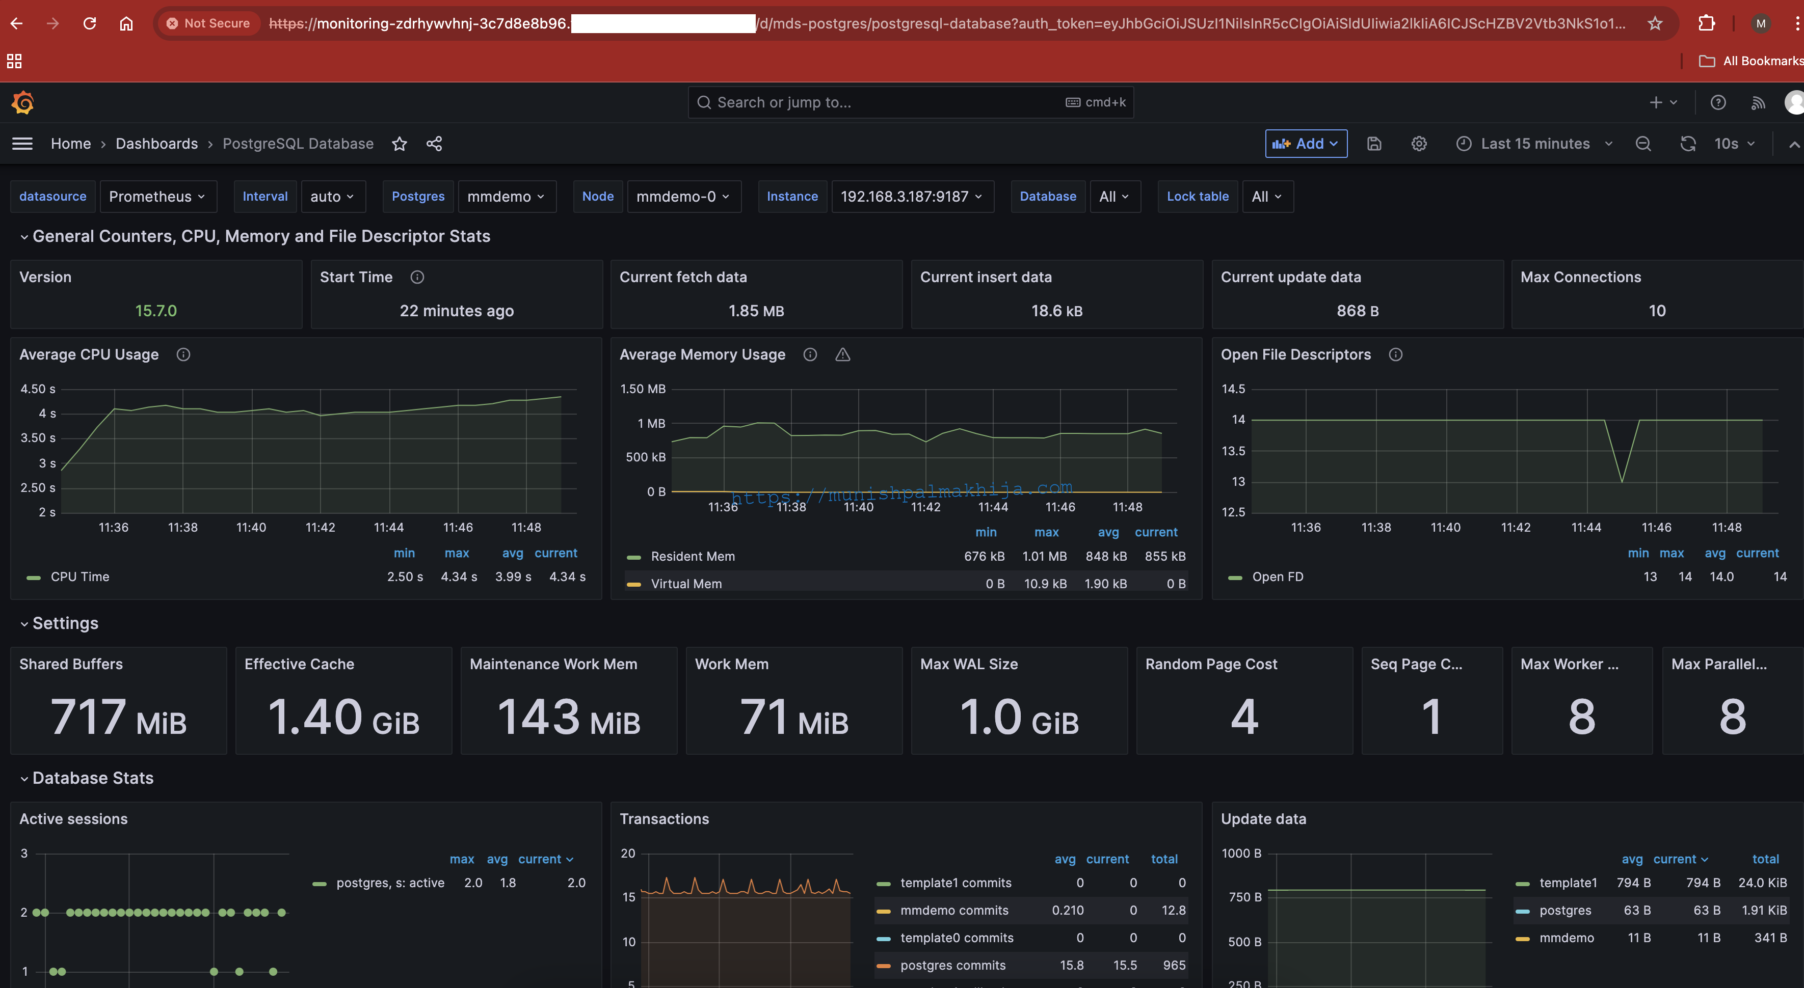Image resolution: width=1804 pixels, height=988 pixels.
Task: Mark dashboard as favorite with star
Action: coord(399,144)
